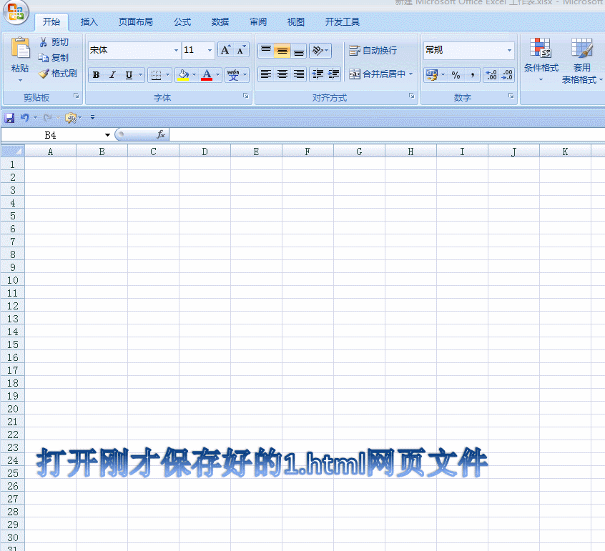Screen dimensions: 605x551
Task: Align text to top
Action: (266, 50)
